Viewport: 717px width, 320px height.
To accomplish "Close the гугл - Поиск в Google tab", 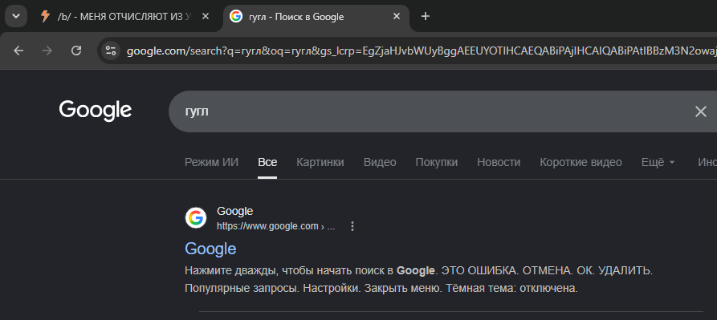I will pos(397,16).
